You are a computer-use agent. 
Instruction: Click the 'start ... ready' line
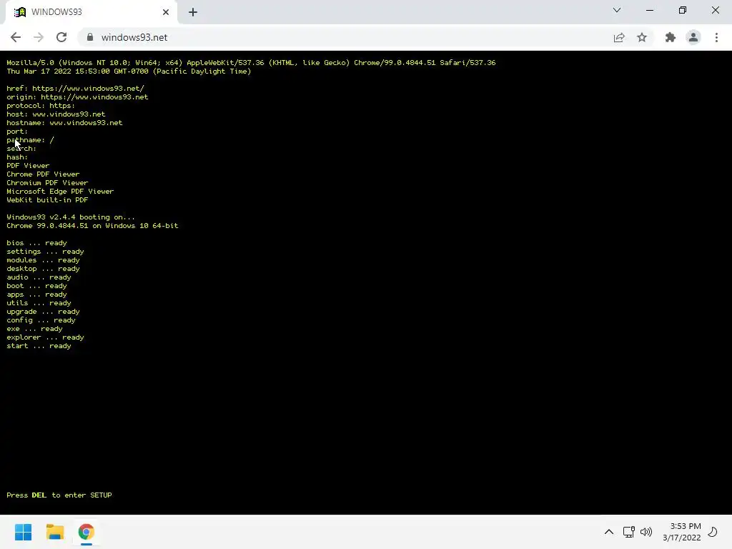[x=39, y=346]
